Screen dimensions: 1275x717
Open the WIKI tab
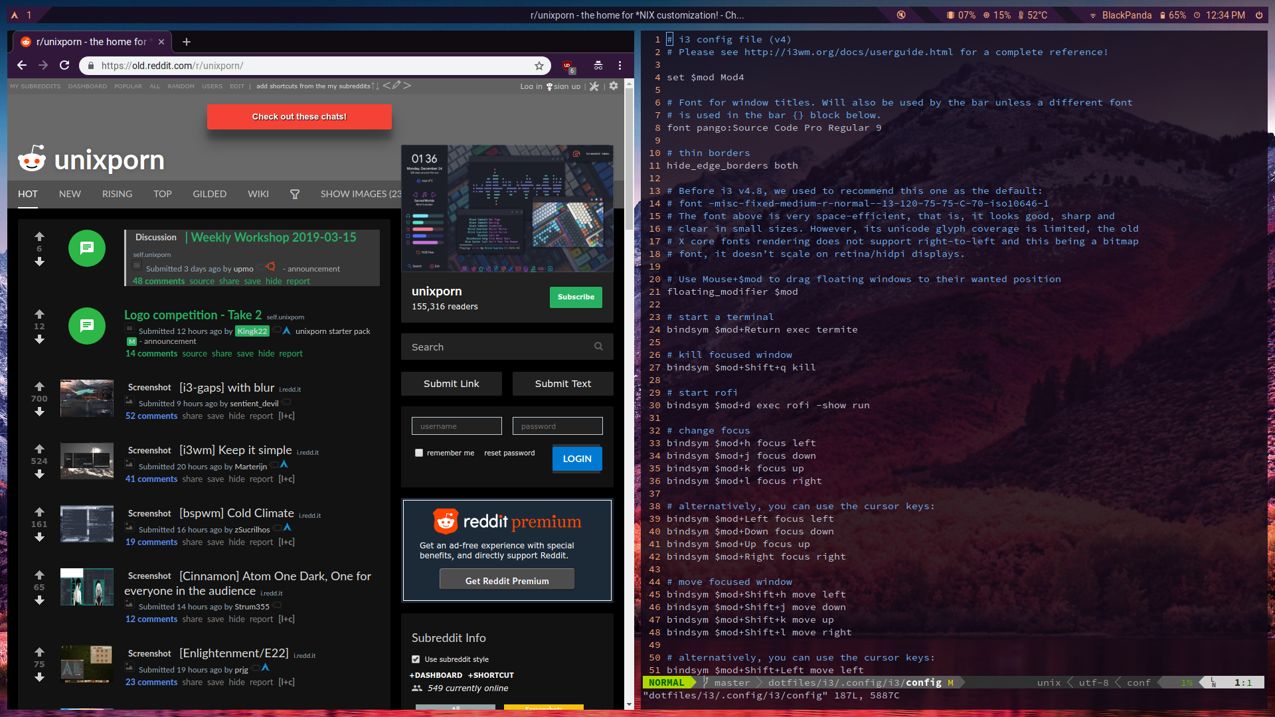coord(258,194)
